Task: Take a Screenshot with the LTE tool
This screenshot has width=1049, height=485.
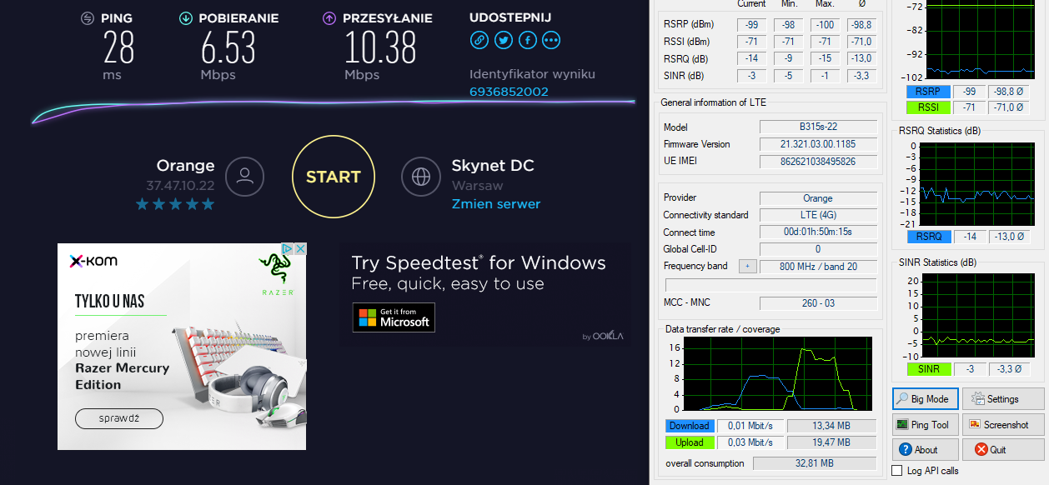Action: [1003, 424]
